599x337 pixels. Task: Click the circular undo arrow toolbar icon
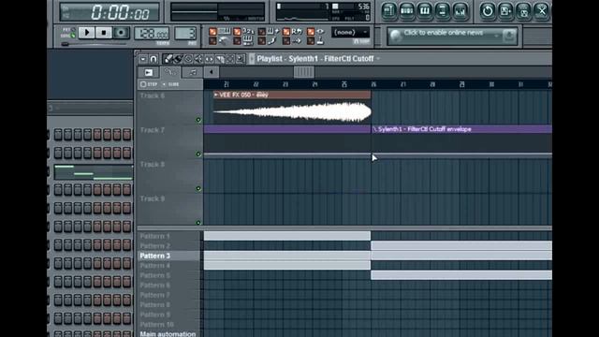(488, 10)
